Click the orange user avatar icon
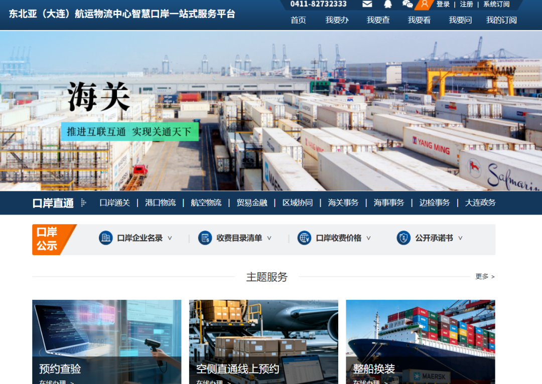Image resolution: width=542 pixels, height=384 pixels. click(424, 4)
